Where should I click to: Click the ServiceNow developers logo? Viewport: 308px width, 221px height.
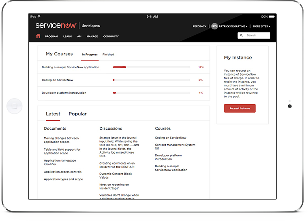[x=67, y=25]
